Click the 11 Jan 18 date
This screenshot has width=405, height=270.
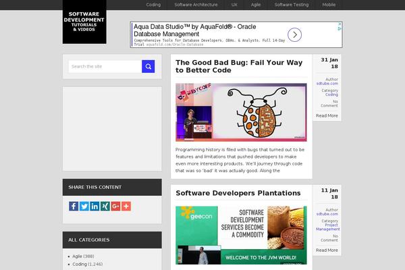[329, 194]
